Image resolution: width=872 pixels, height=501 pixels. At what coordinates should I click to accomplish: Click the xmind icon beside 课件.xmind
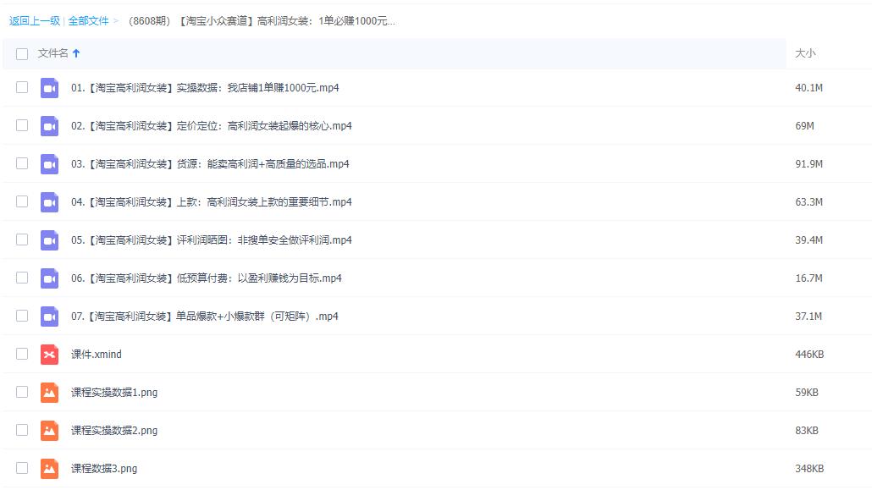tap(49, 355)
